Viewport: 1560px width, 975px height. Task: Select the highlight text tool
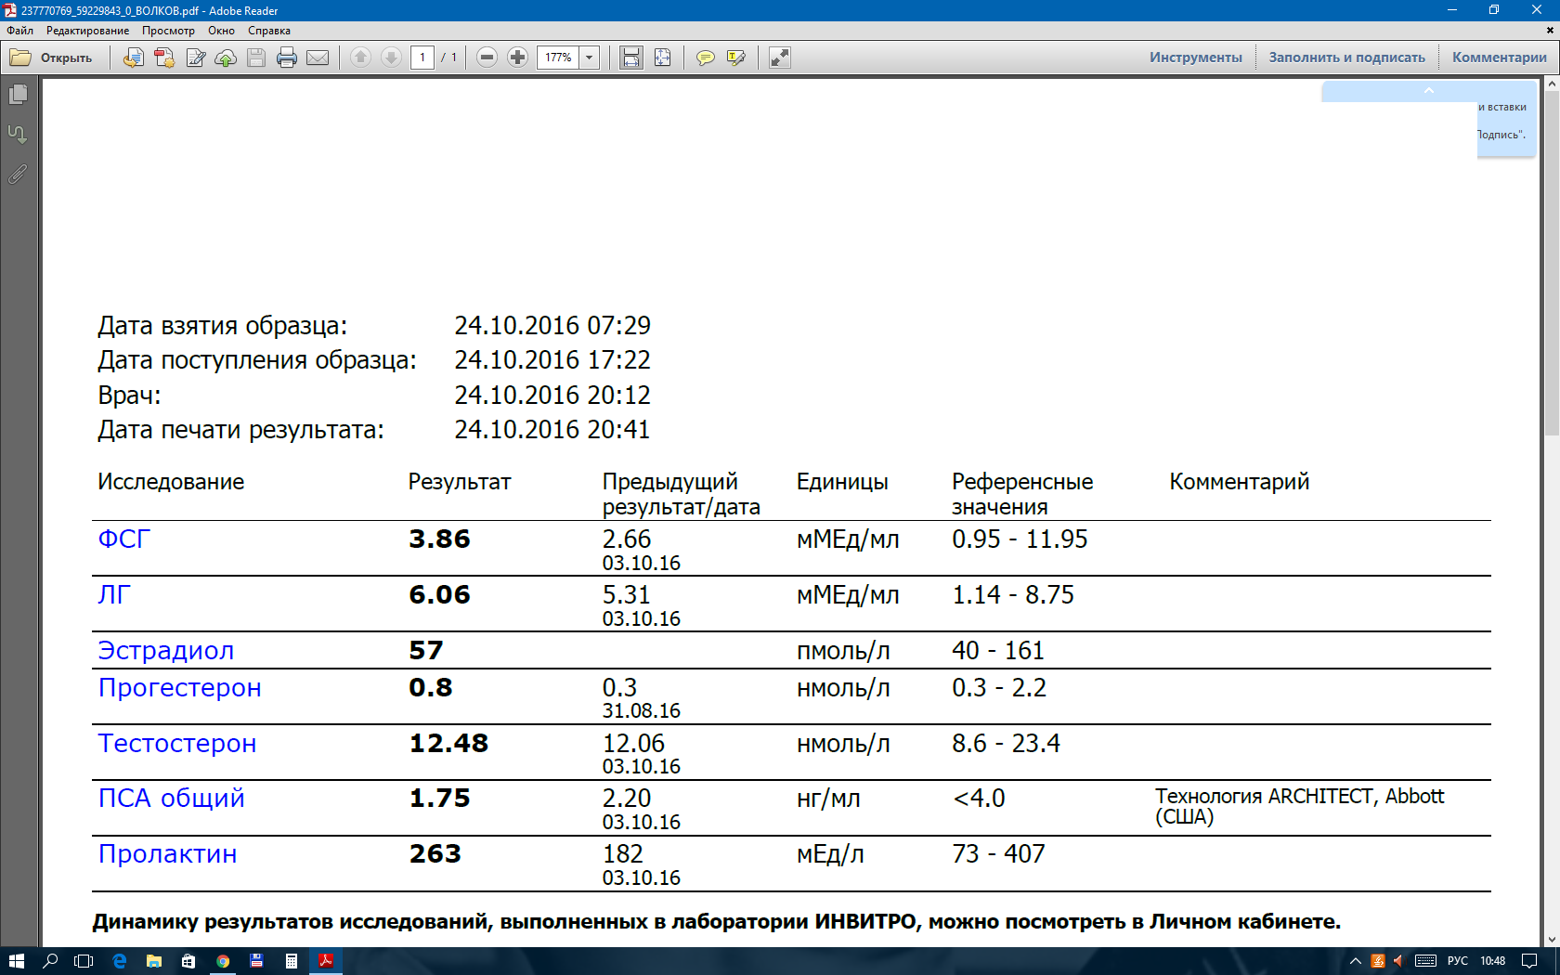tap(736, 58)
